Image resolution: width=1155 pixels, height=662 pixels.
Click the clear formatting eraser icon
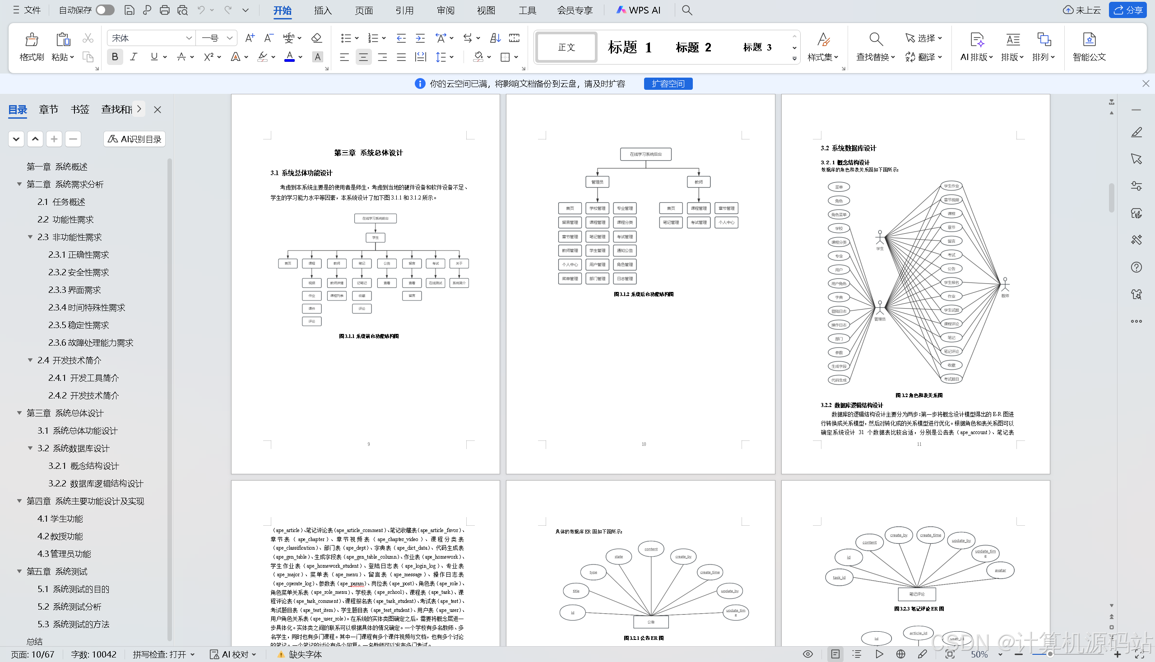[316, 38]
